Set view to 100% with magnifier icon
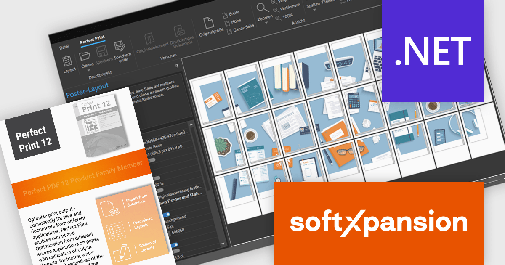The height and width of the screenshot is (265, 505). point(278,19)
